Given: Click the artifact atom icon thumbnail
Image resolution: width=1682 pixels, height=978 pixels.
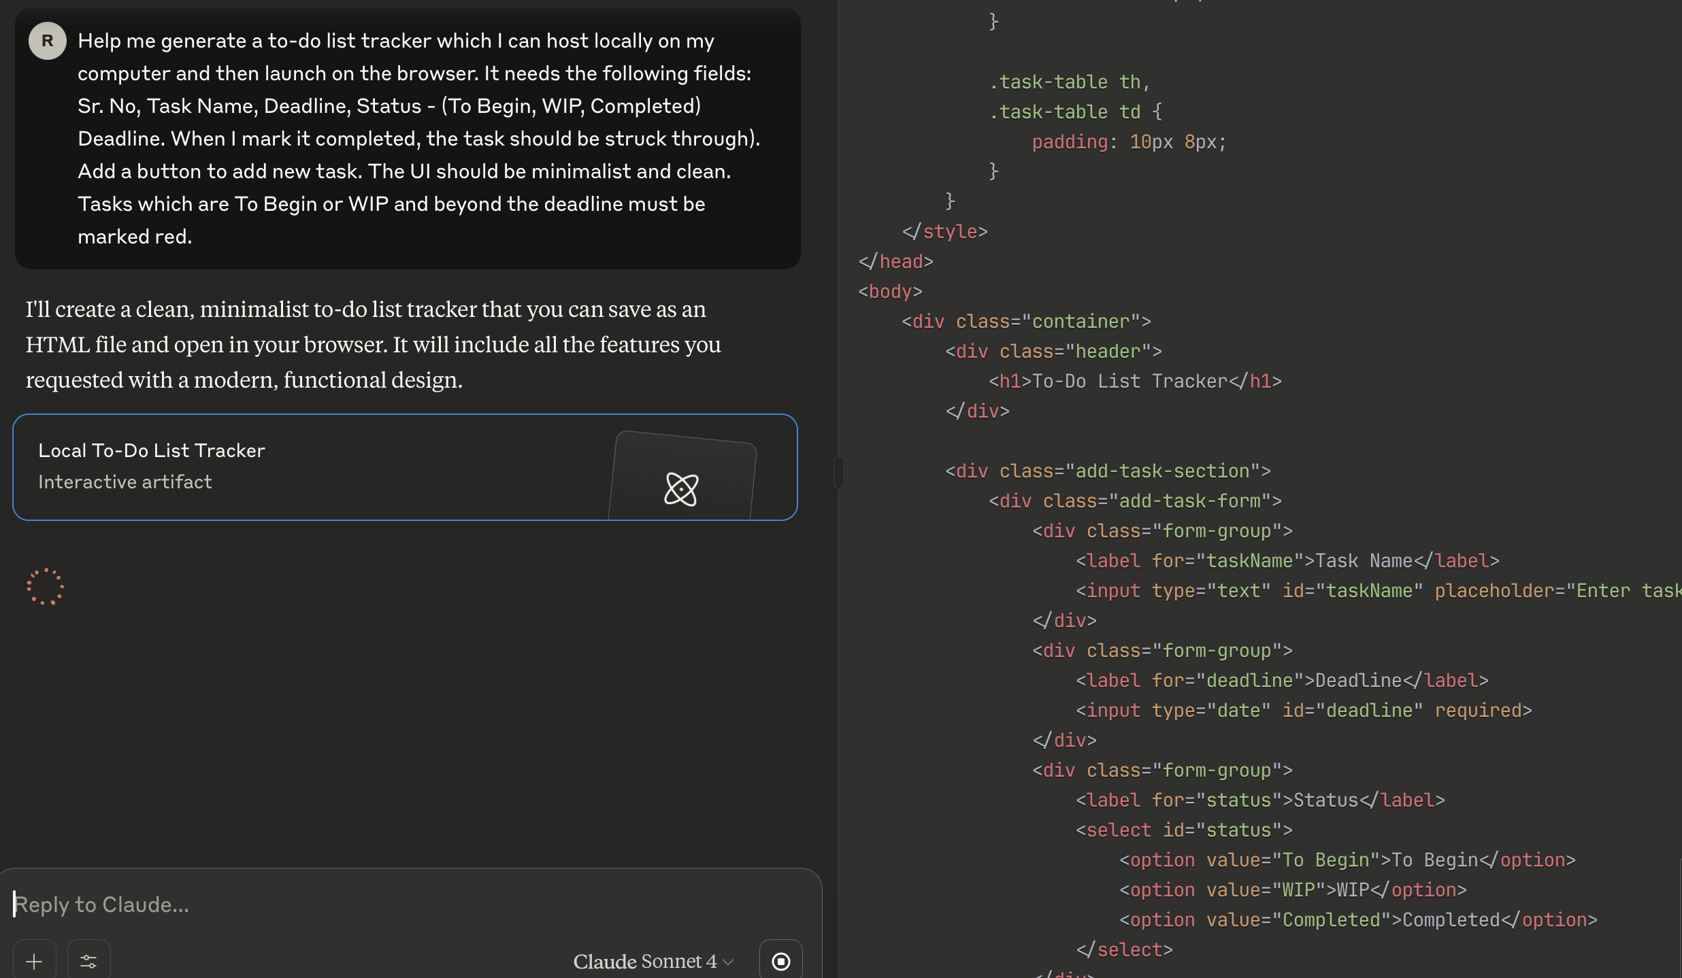Looking at the screenshot, I should pos(681,488).
